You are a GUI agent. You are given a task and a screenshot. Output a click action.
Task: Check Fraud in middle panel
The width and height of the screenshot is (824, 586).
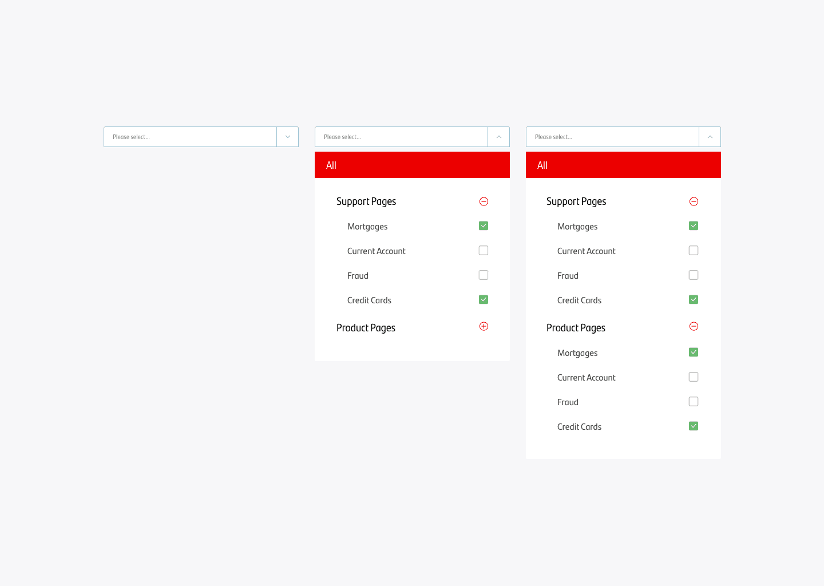tap(484, 275)
